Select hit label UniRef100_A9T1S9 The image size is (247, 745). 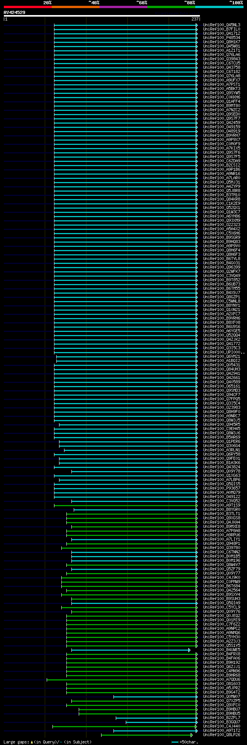click(x=222, y=505)
